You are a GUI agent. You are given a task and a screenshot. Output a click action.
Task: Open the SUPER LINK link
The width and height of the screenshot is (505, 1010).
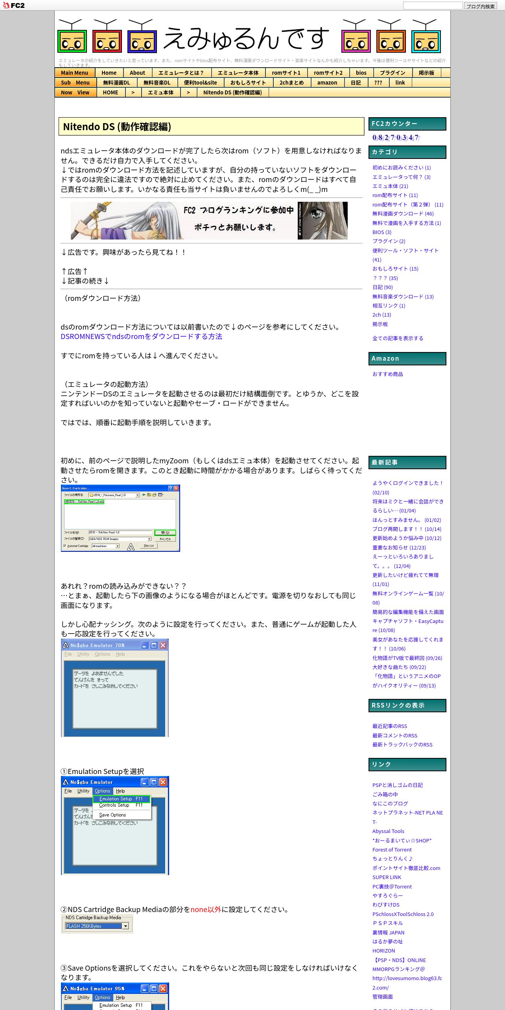coord(387,877)
